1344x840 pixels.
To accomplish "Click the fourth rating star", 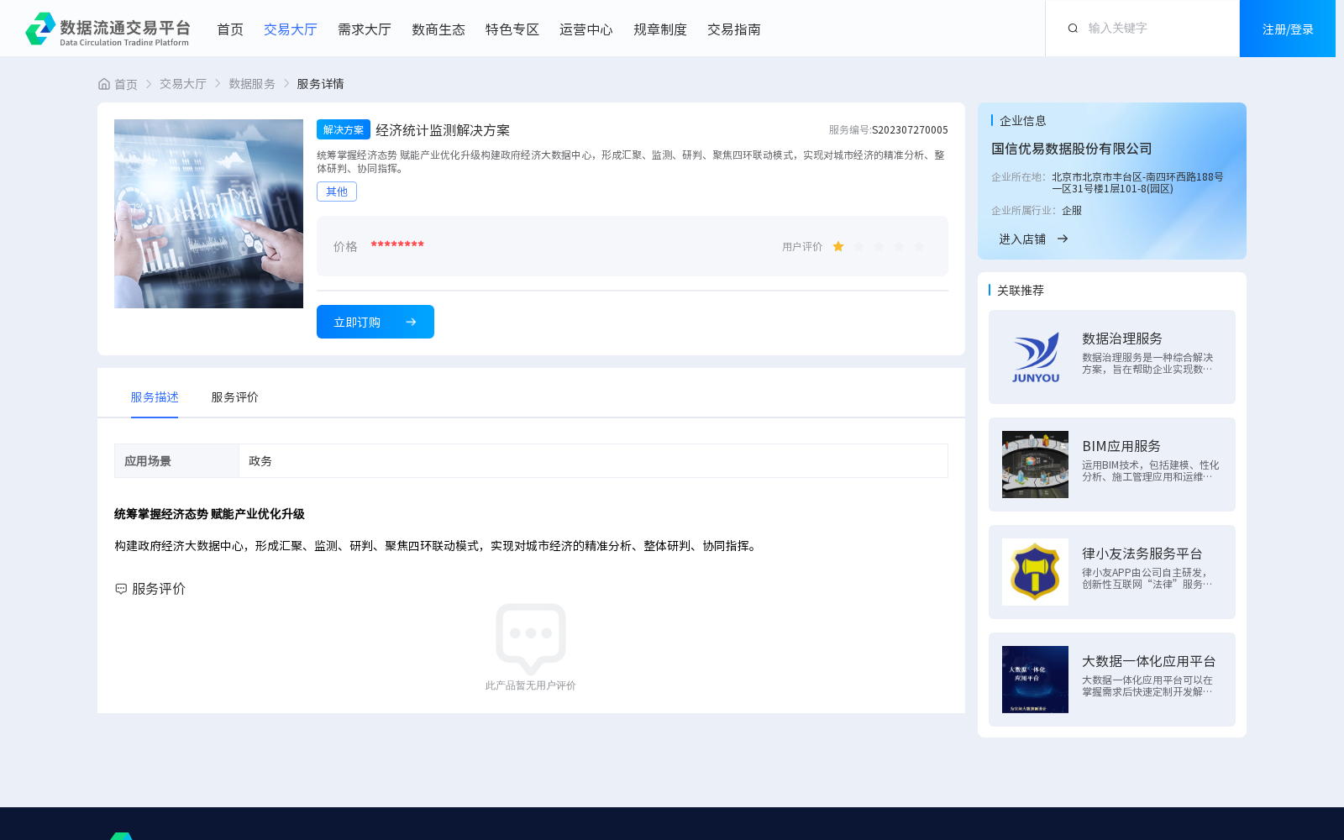I will click(899, 246).
